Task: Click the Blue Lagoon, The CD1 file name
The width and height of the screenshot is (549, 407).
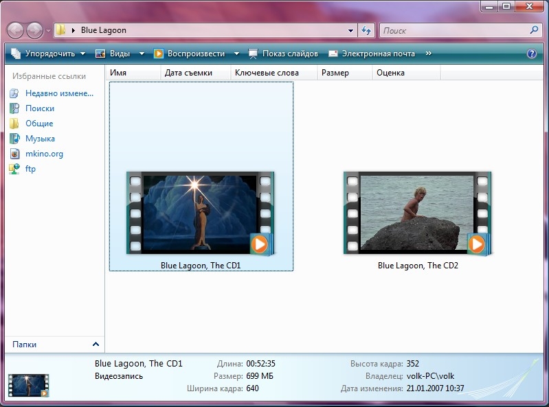Action: (201, 266)
